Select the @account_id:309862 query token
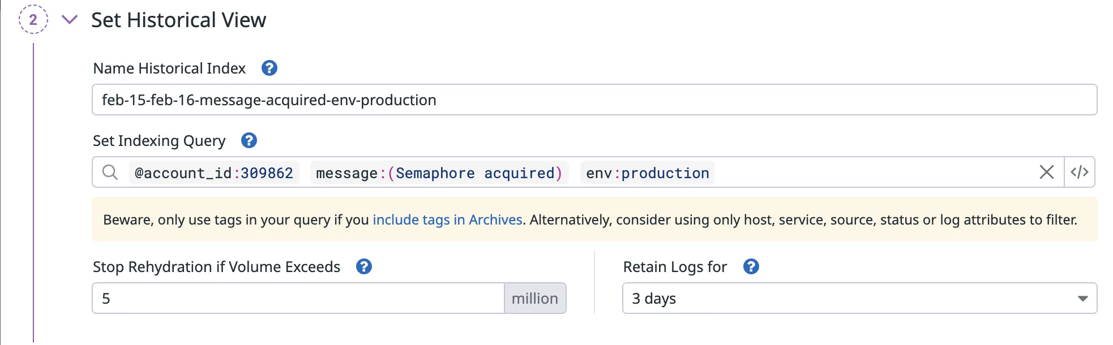The height and width of the screenshot is (345, 1113). [214, 173]
